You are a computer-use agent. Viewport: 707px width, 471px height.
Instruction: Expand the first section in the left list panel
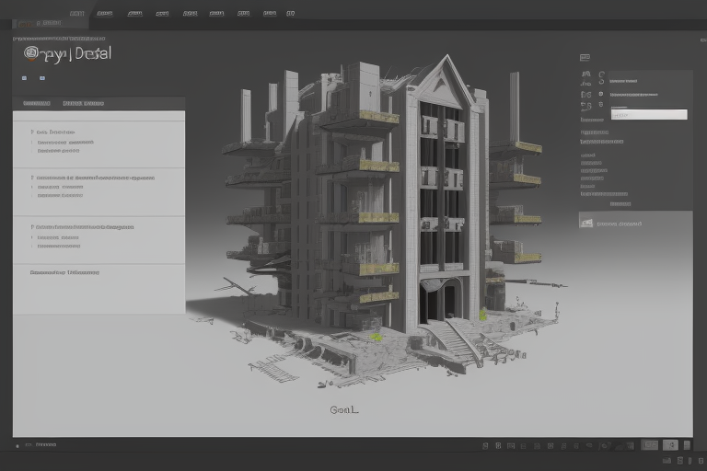coord(33,132)
